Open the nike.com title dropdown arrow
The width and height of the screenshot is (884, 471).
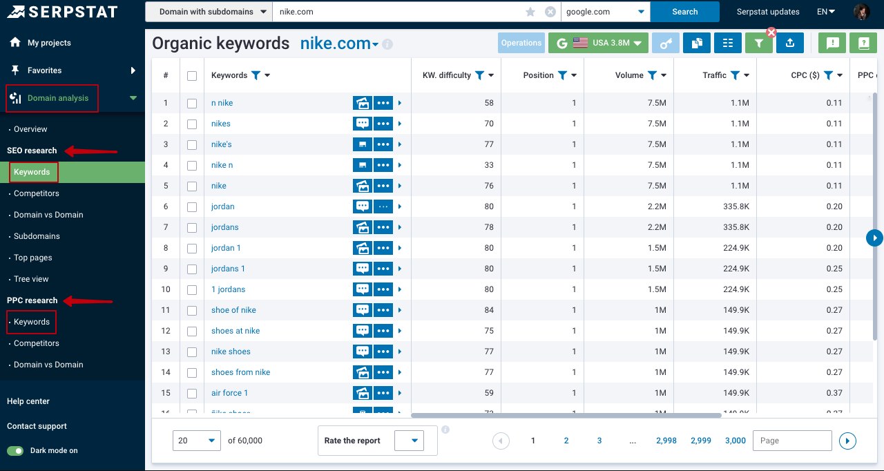375,45
